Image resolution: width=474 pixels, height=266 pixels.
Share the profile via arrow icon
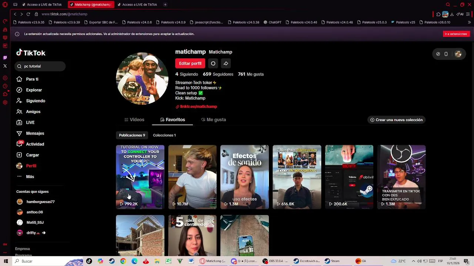[226, 64]
